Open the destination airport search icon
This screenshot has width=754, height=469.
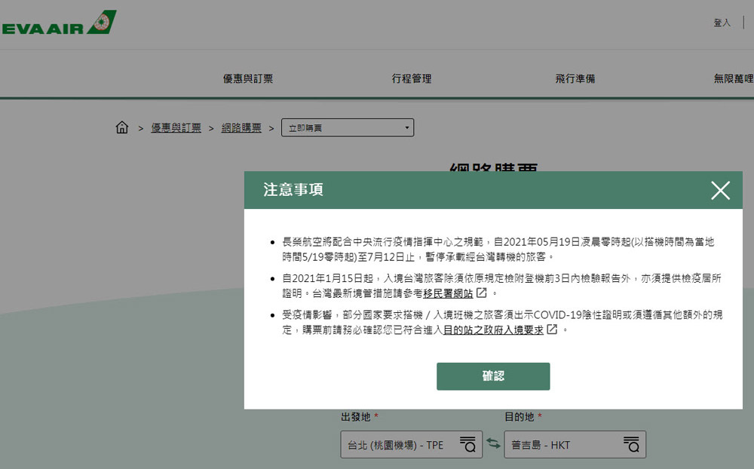pos(631,444)
